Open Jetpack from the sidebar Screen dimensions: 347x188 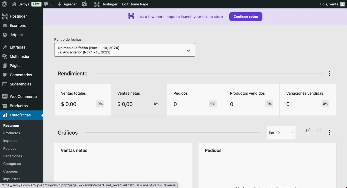17,35
